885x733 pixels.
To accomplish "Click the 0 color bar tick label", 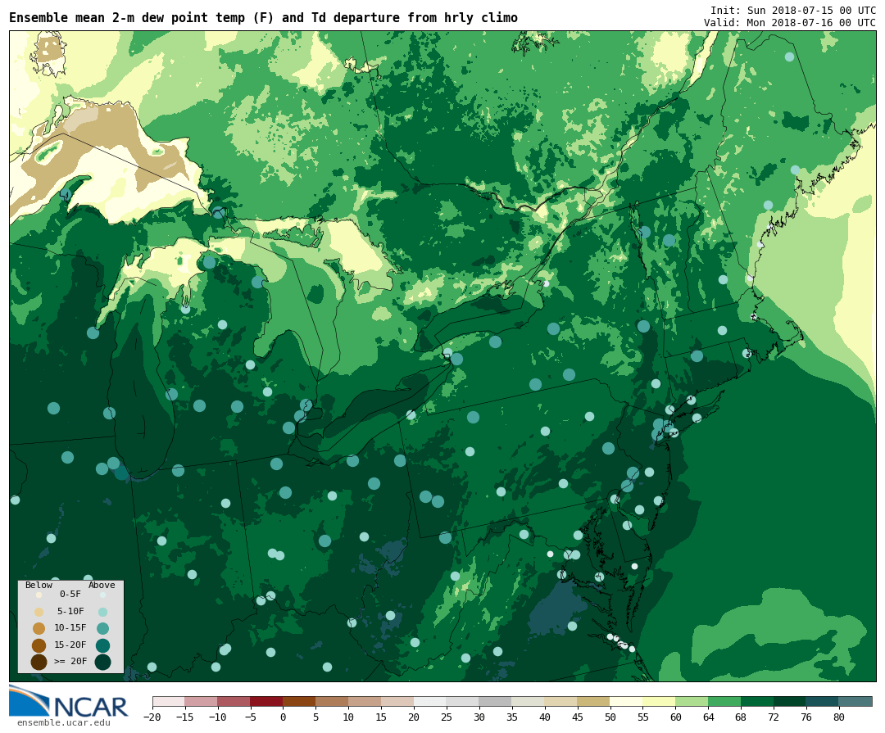I will click(283, 717).
